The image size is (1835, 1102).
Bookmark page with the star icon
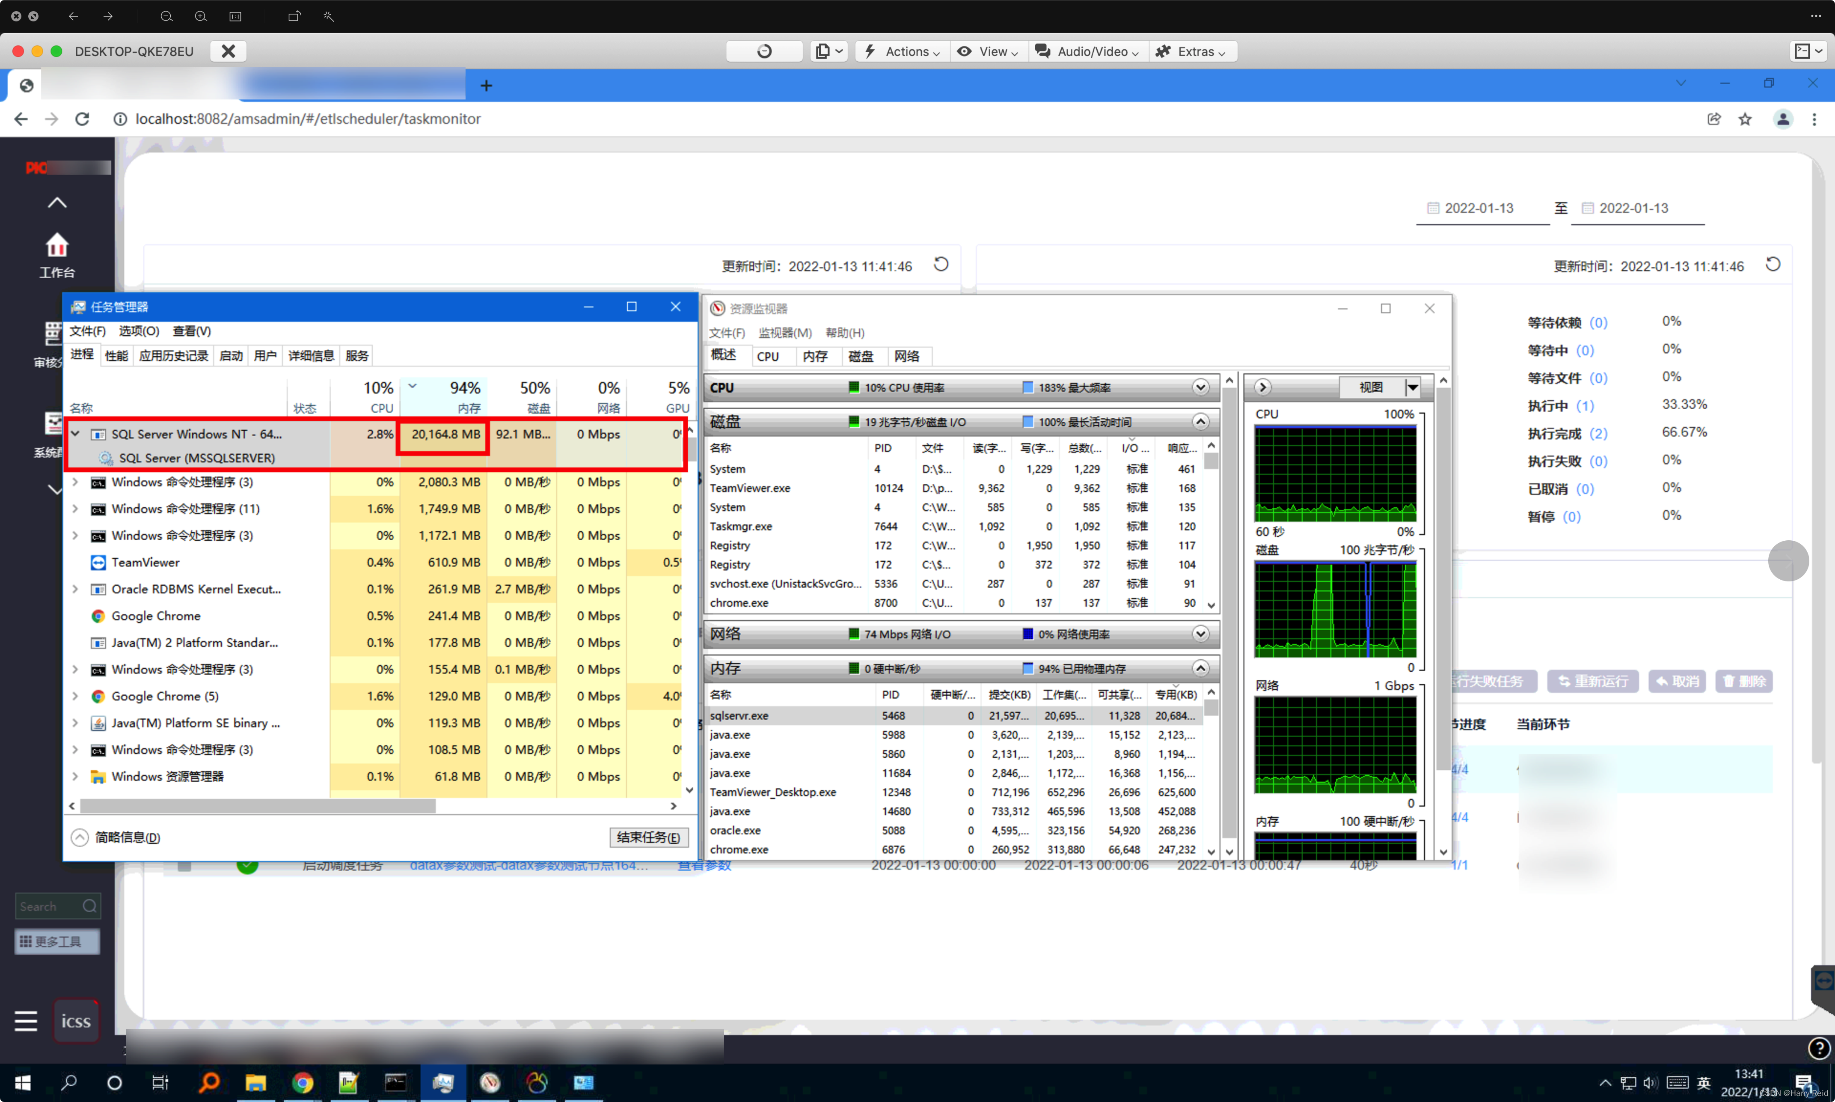click(1744, 119)
